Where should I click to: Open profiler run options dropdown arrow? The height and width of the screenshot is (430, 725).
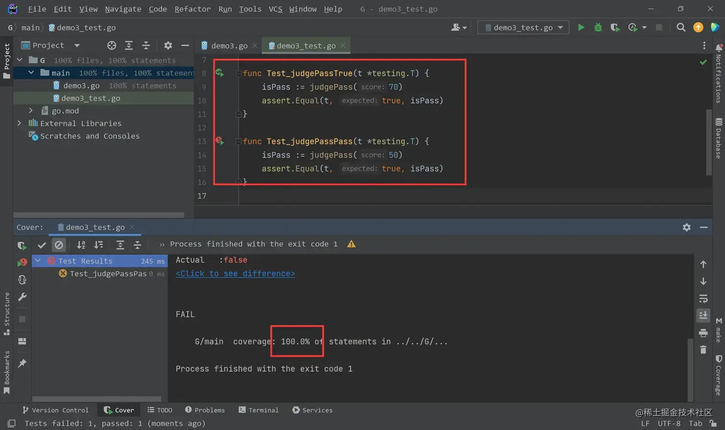[x=644, y=27]
